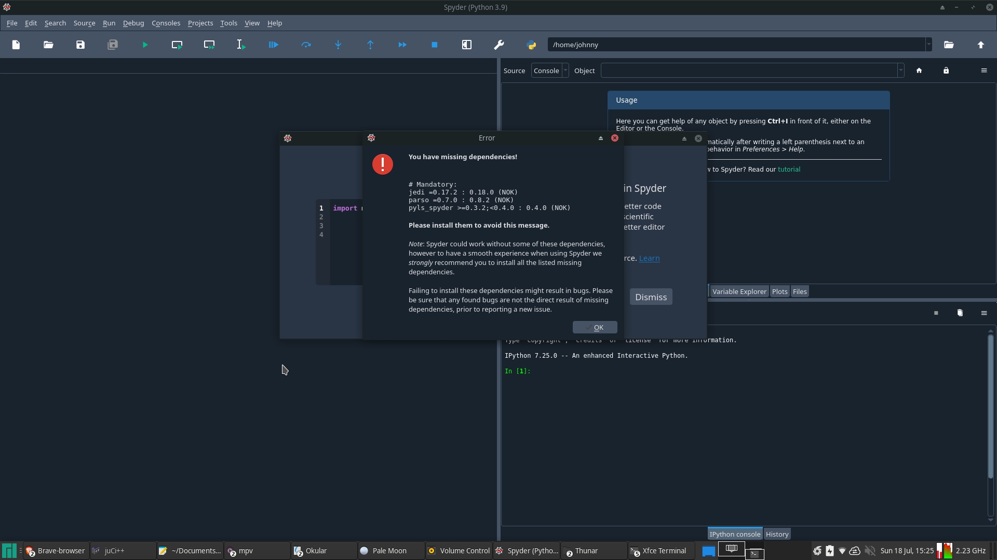Open Source Console combo box

(550, 71)
